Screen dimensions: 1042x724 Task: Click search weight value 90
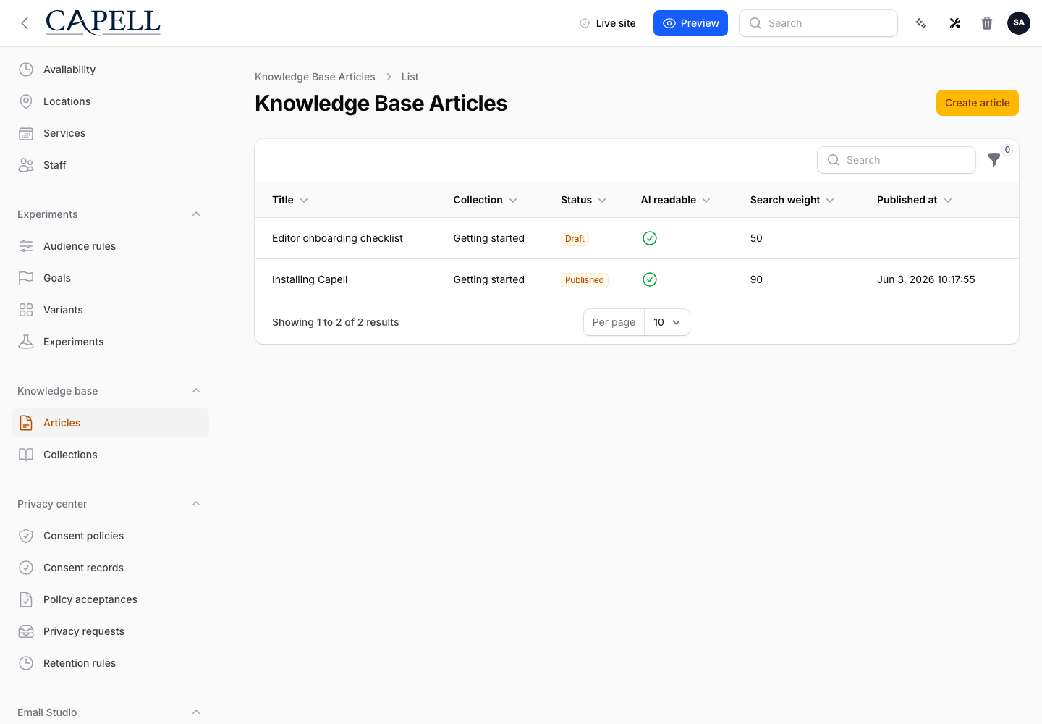(756, 279)
